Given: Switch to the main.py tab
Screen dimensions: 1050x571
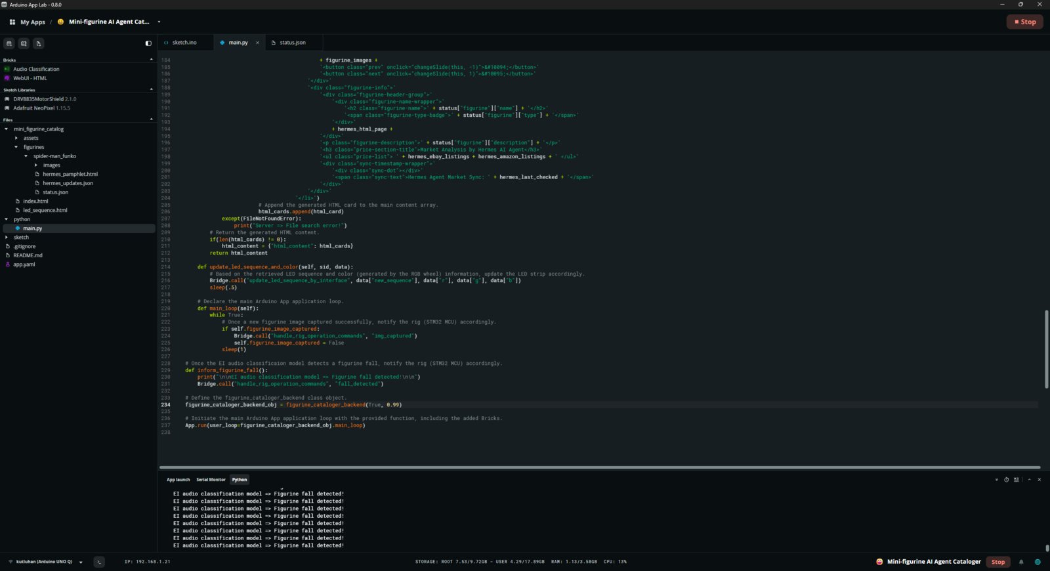Looking at the screenshot, I should [x=238, y=43].
